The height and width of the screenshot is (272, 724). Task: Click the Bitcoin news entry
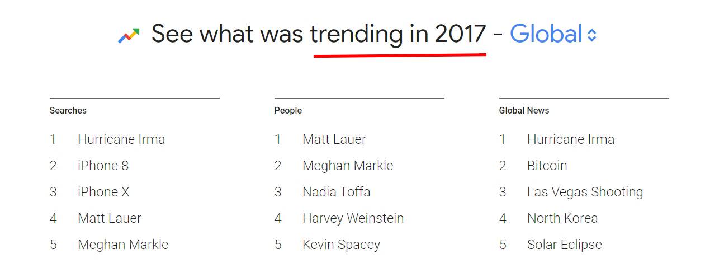(547, 166)
